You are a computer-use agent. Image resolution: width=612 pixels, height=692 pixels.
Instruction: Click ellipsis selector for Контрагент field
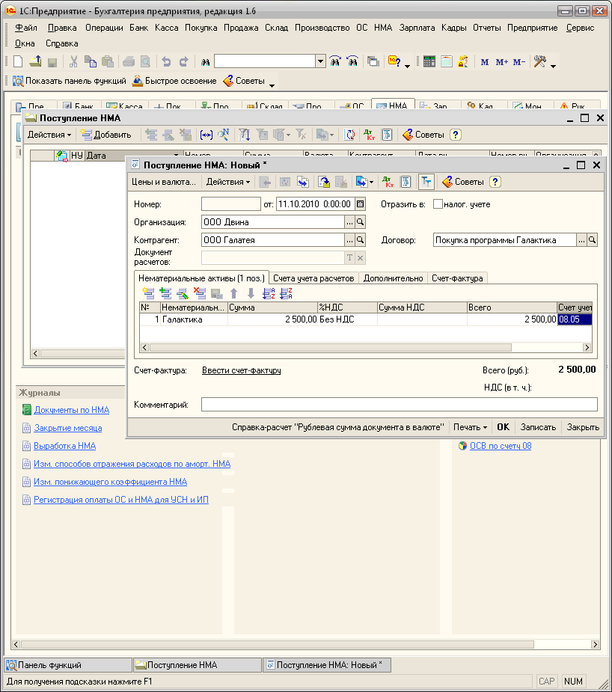tap(349, 240)
